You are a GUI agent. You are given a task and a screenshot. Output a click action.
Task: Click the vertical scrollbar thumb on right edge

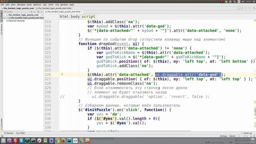tap(255, 111)
